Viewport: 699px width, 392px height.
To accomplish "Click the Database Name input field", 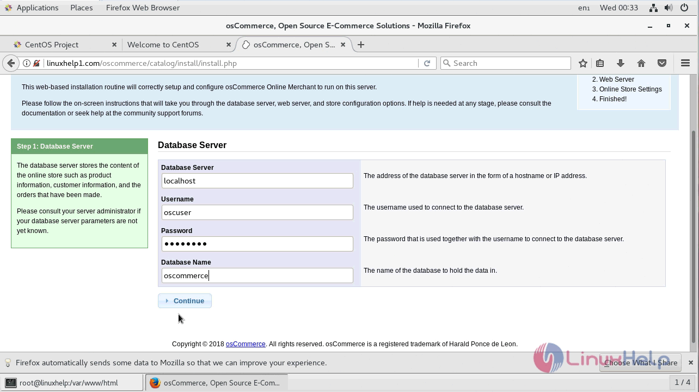I will tap(257, 275).
